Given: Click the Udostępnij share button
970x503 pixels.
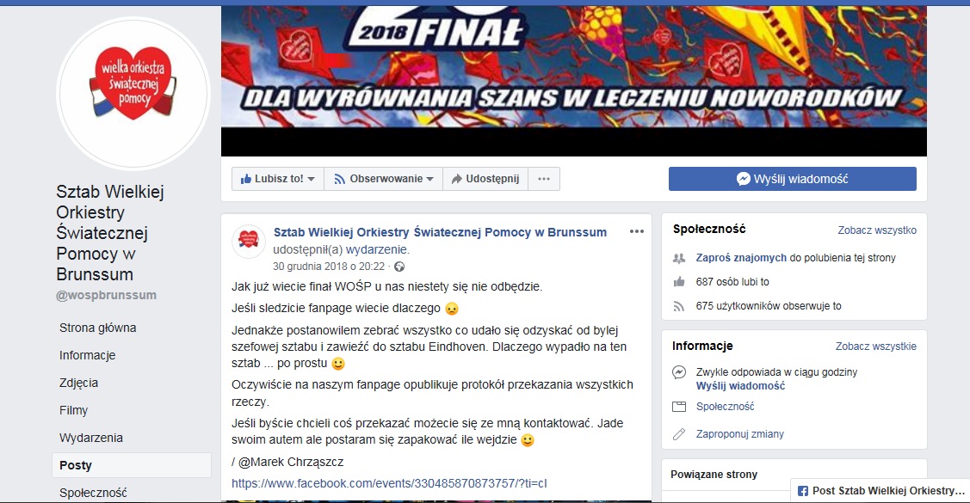Looking at the screenshot, I should click(485, 179).
